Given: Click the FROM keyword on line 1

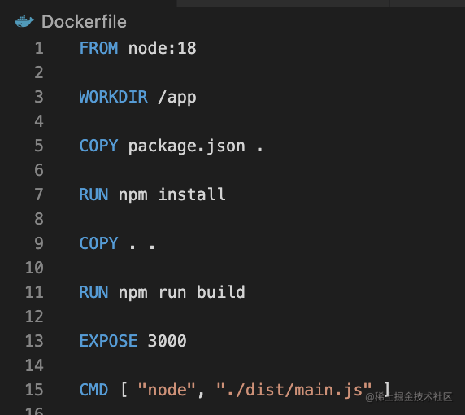Looking at the screenshot, I should [98, 48].
